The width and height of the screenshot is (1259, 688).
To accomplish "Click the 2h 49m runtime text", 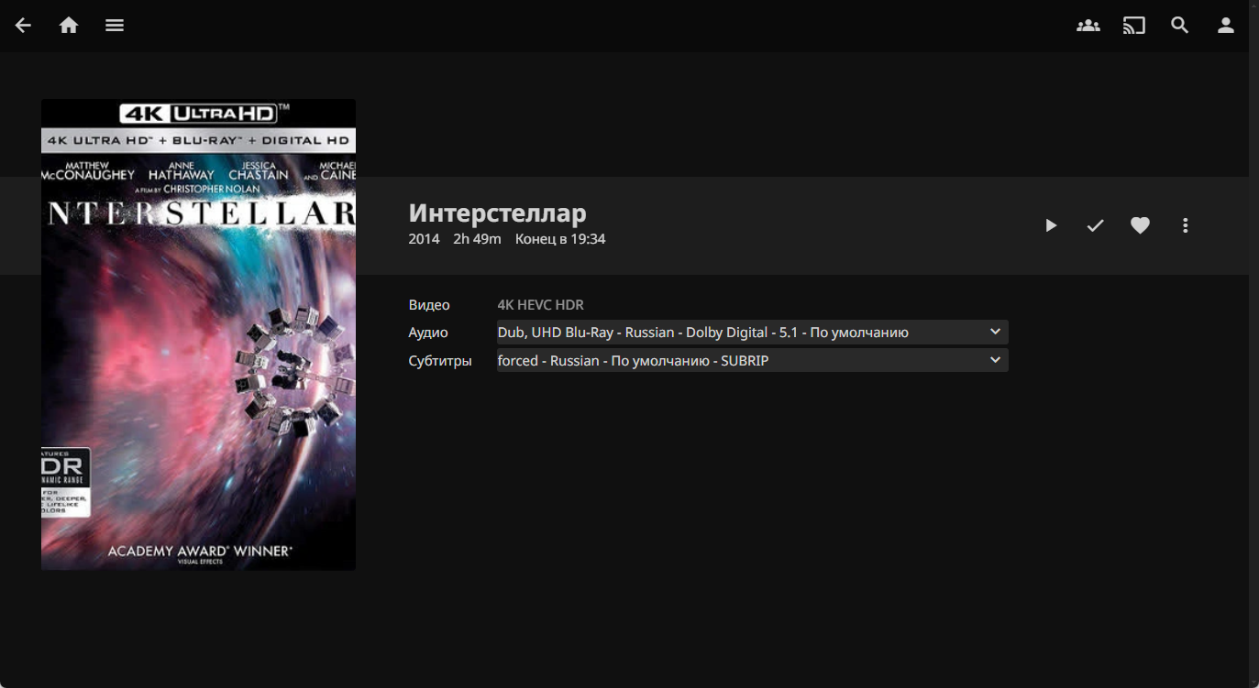I will pyautogui.click(x=477, y=239).
